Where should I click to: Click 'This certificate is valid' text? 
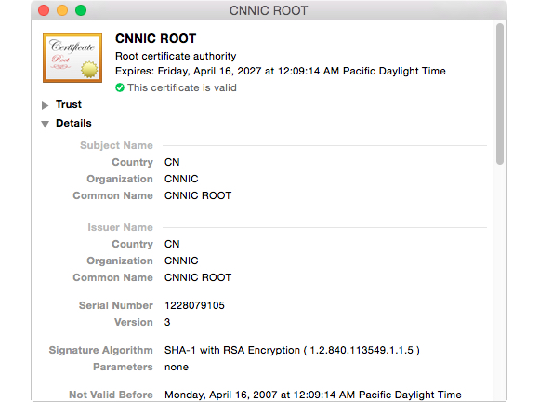(182, 87)
